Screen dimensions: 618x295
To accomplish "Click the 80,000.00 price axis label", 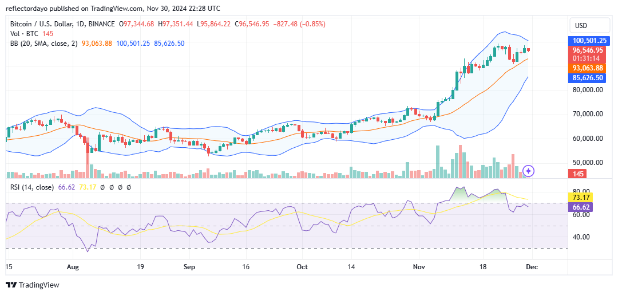I will [588, 89].
